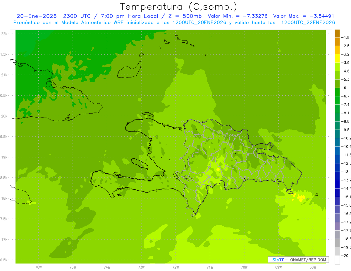Click the "75W" longitude label
Image resolution: width=351 pixels, height=271 pixels.
click(73, 267)
